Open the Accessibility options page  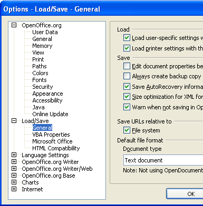pyautogui.click(x=47, y=100)
